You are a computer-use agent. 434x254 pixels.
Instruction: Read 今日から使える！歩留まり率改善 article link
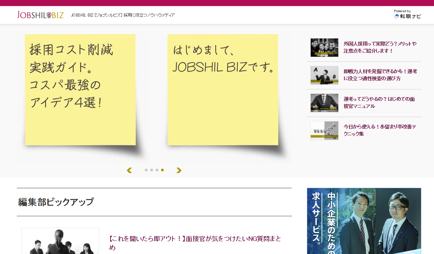point(380,131)
